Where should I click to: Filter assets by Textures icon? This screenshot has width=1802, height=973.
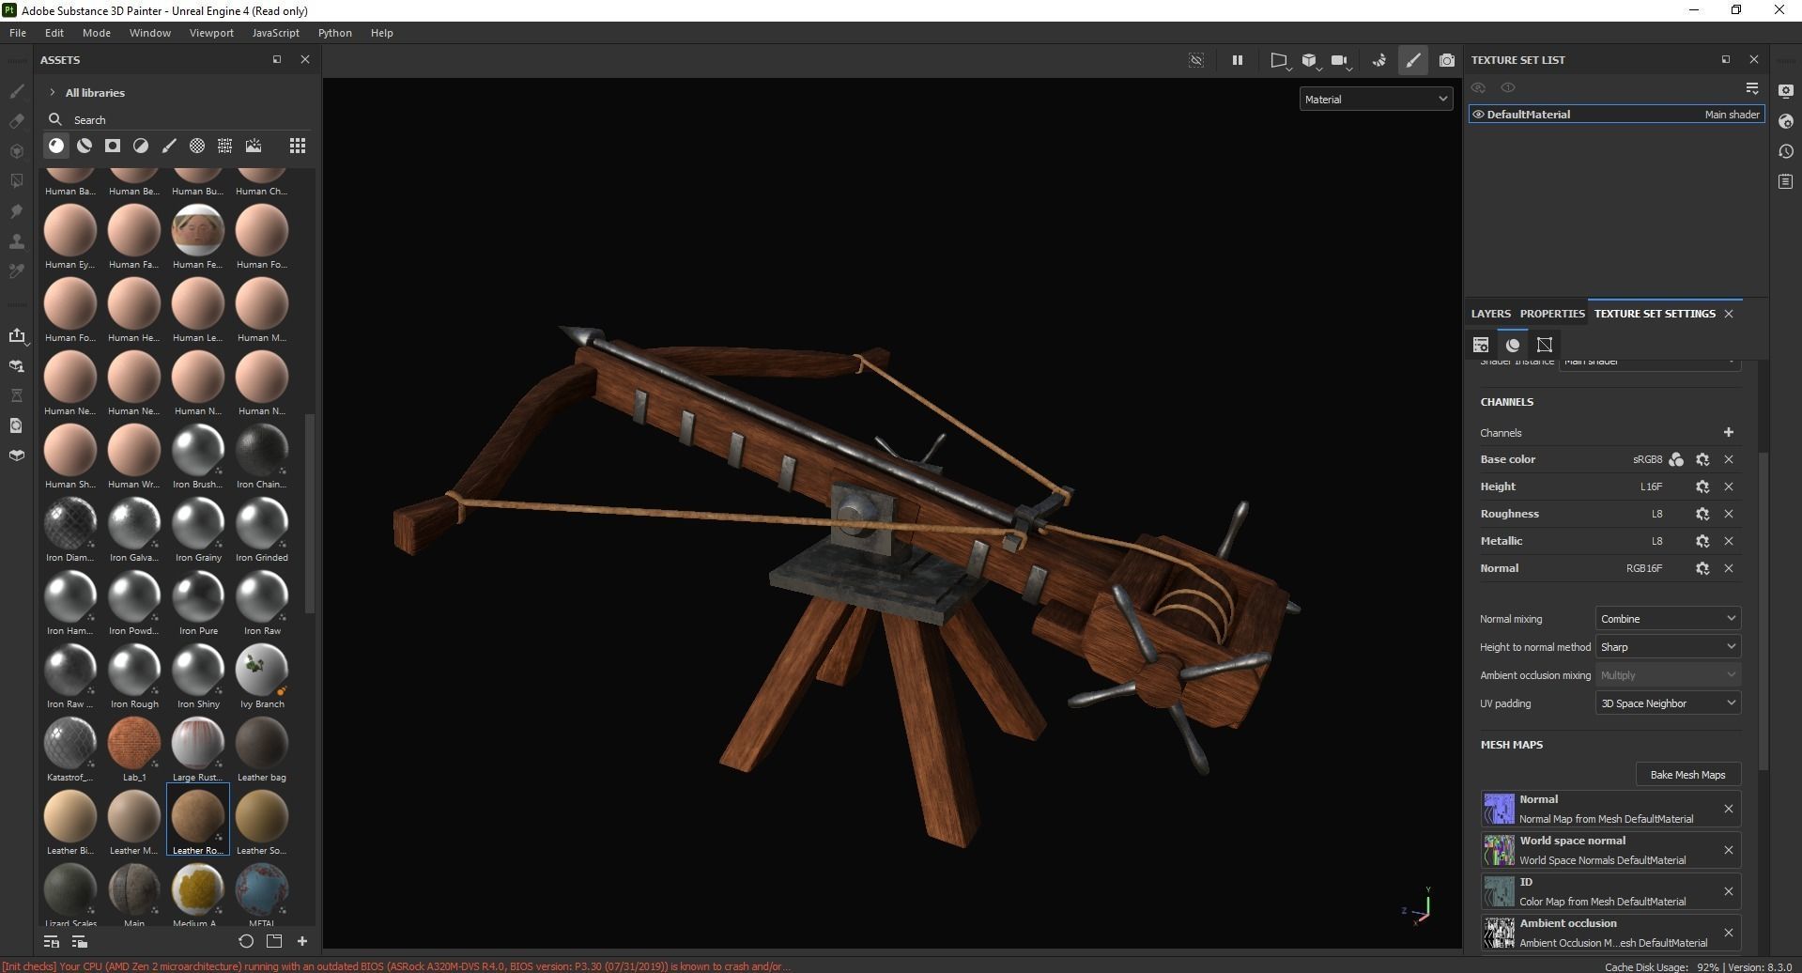[225, 146]
